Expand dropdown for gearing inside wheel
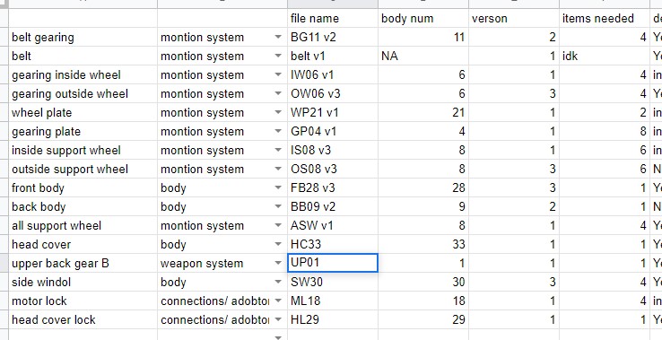Screen dimensions: 662x340 278,74
